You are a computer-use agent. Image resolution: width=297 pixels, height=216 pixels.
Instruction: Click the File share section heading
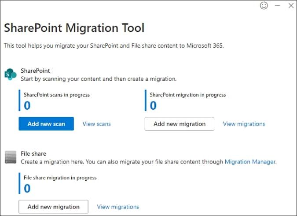coord(33,153)
